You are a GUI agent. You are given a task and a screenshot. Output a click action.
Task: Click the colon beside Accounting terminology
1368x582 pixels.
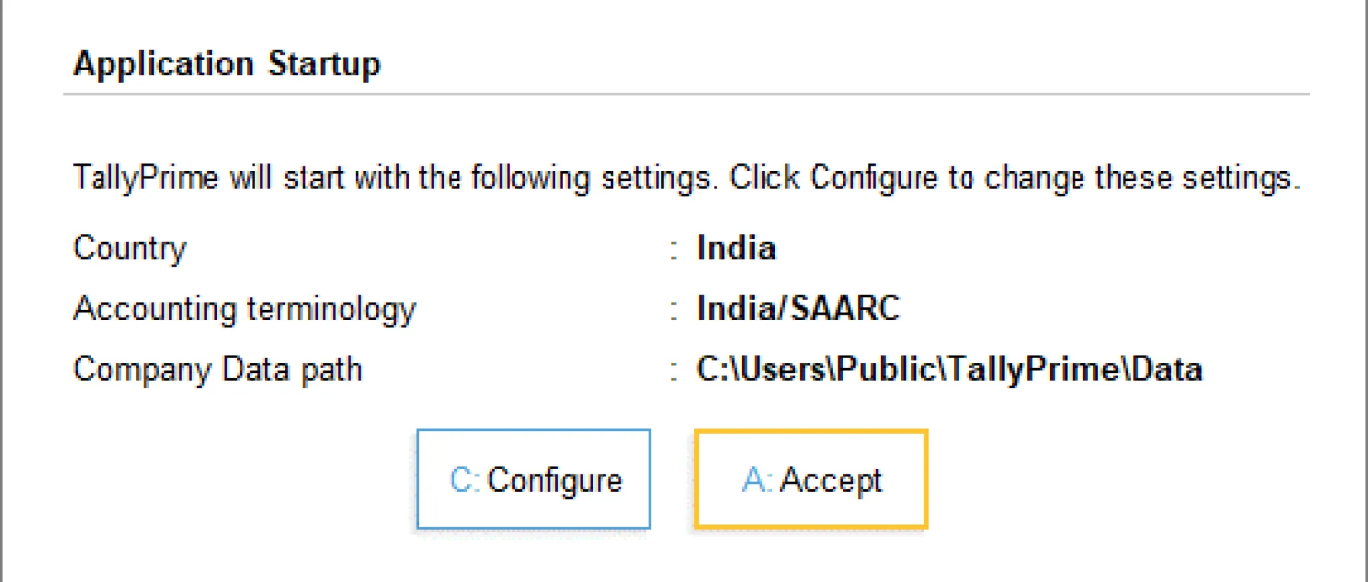coord(674,310)
